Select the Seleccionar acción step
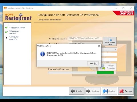The width and height of the screenshot is (137, 102). 17,28
